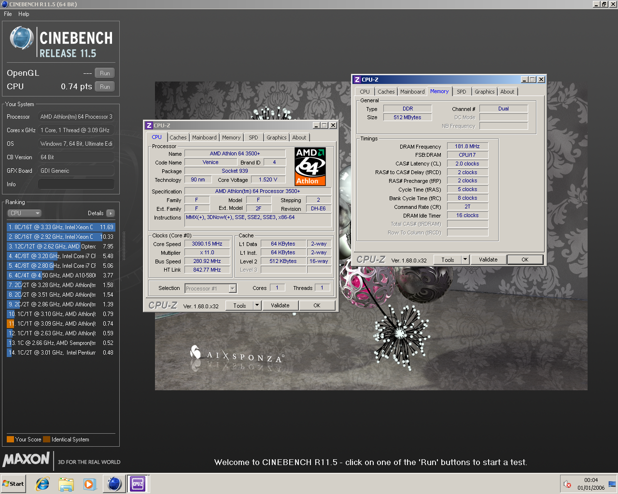618x494 pixels.
Task: Click the CPU-Z Memory window title icon
Action: 357,80
